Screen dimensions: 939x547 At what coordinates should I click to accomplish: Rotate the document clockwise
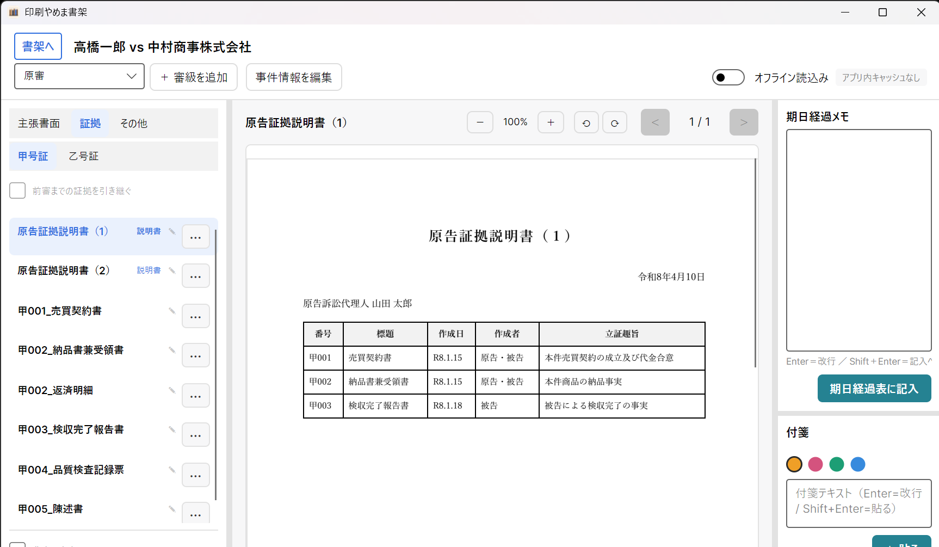pyautogui.click(x=615, y=122)
